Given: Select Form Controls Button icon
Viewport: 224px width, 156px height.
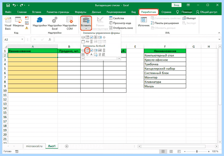Looking at the screenshot, I should (83, 37).
